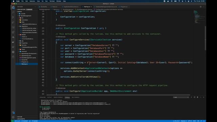Open Book.cs in the explorer tree
Viewport: 217px width, 122px height.
tap(24, 37)
